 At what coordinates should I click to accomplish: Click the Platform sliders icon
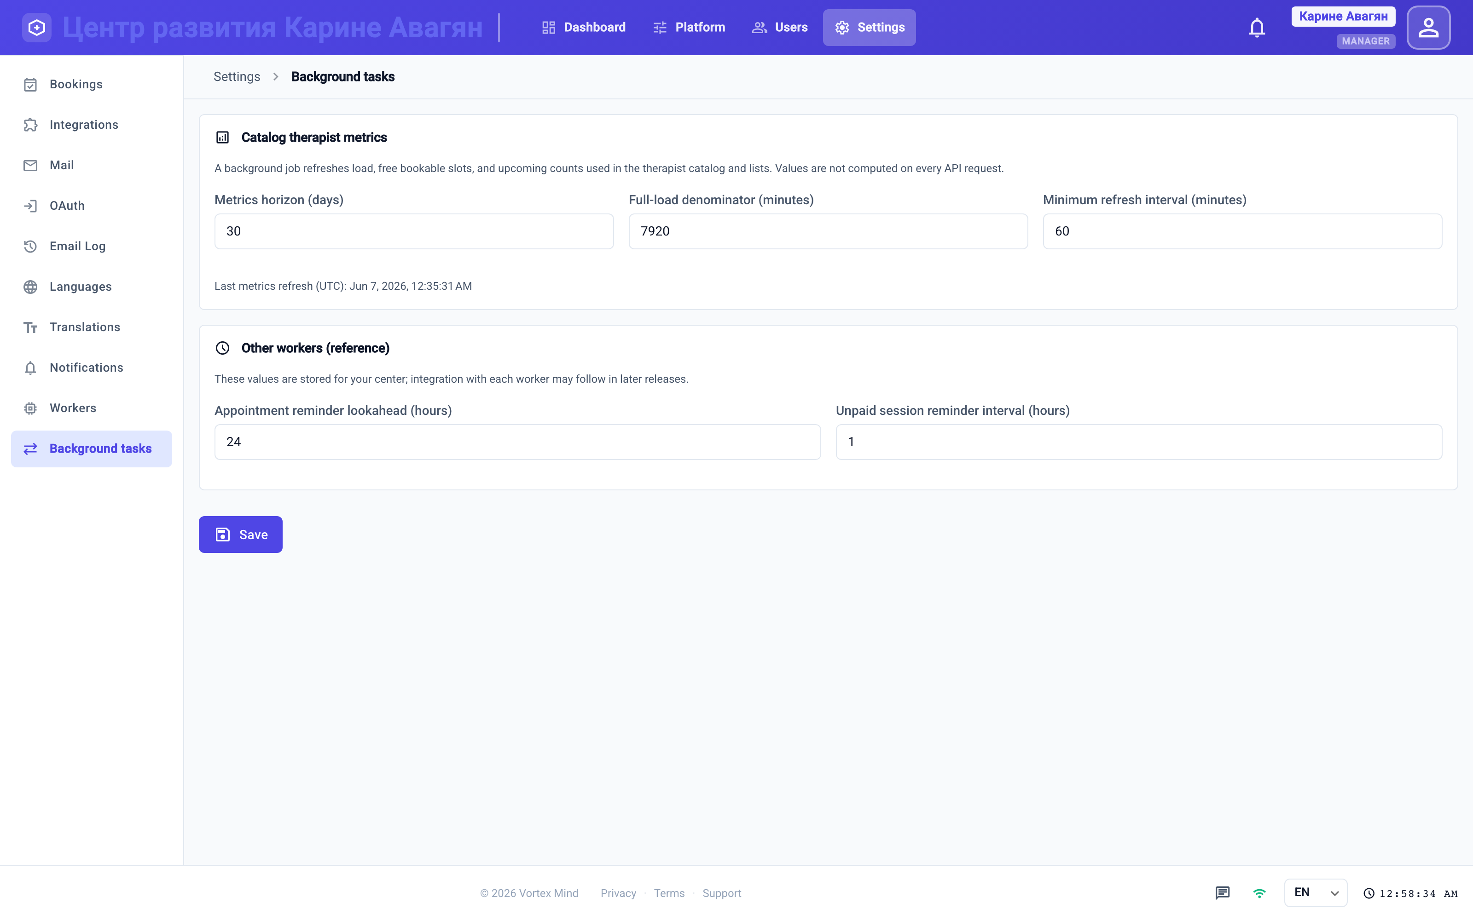pos(660,28)
